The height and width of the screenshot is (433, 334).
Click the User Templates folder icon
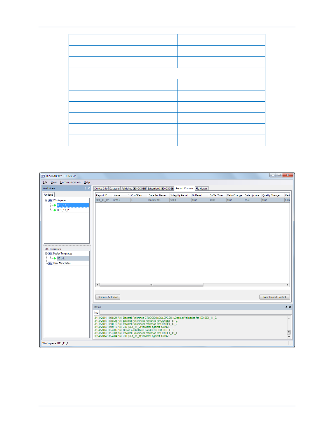coord(50,263)
